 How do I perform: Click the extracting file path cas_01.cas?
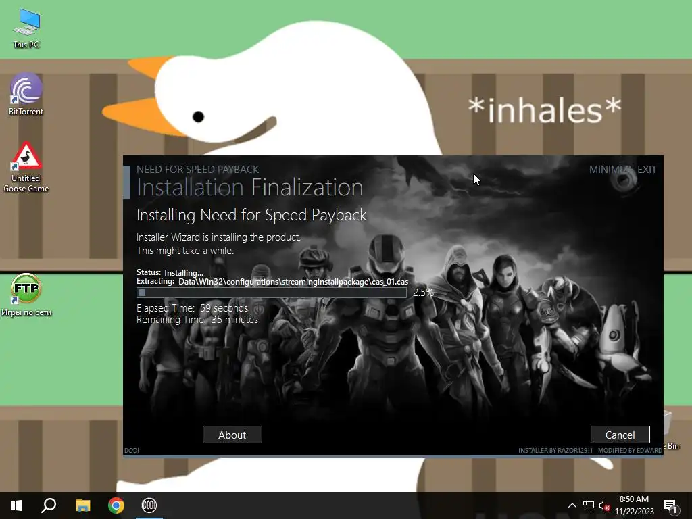point(293,282)
